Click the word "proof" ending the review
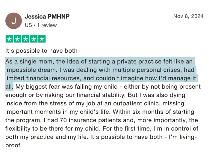 (x=13, y=146)
